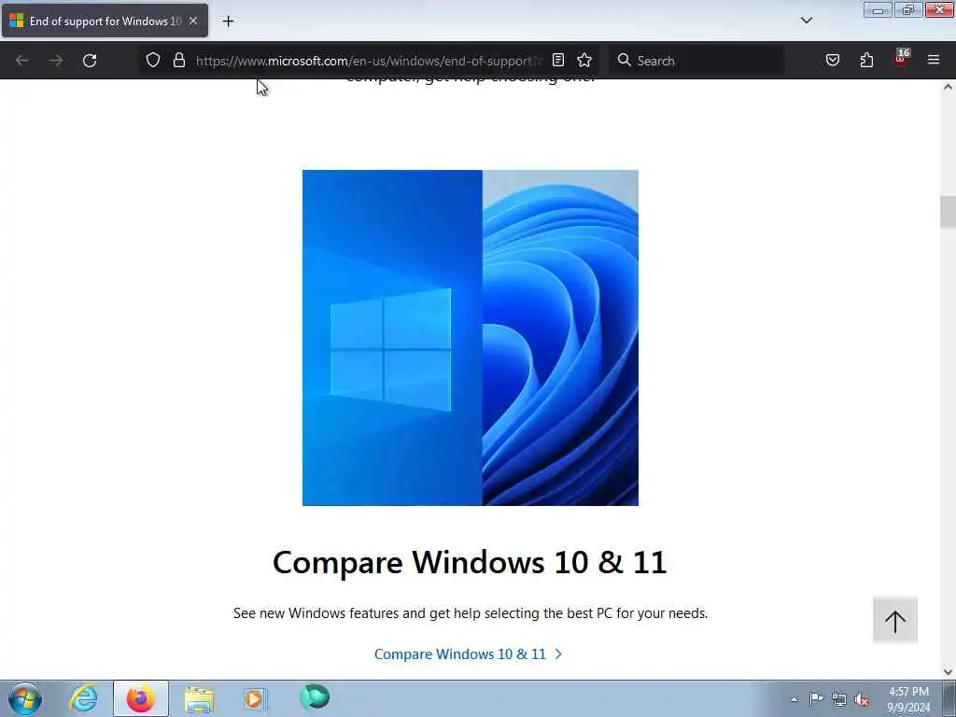Focus the microsoft.com address bar URL
Image resolution: width=956 pixels, height=717 pixels.
pyautogui.click(x=368, y=61)
